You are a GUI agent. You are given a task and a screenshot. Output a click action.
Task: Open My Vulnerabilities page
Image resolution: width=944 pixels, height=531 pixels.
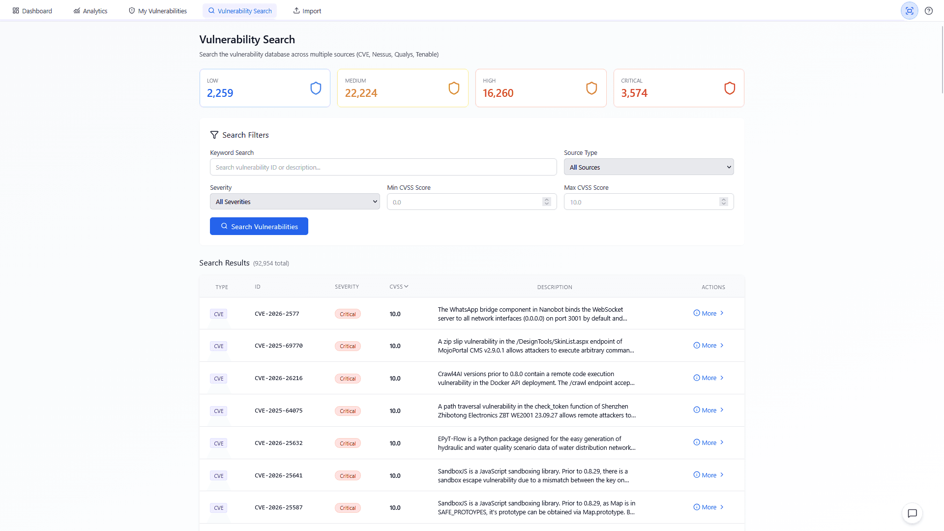tap(157, 10)
